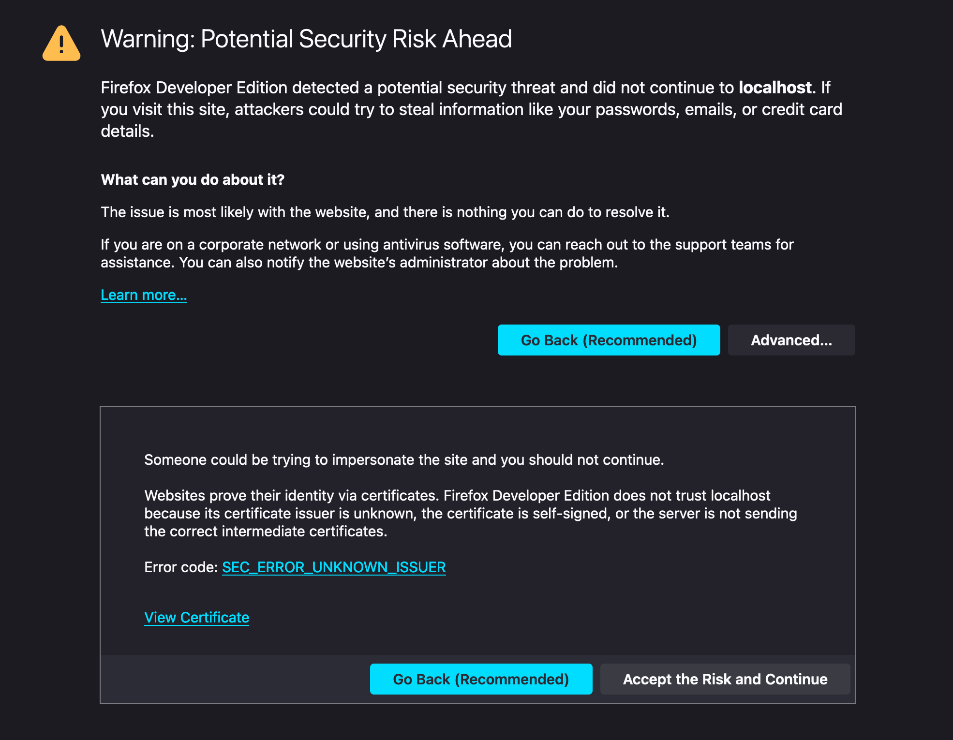Open the View Certificate link
Screen dimensions: 953x740
click(x=196, y=618)
